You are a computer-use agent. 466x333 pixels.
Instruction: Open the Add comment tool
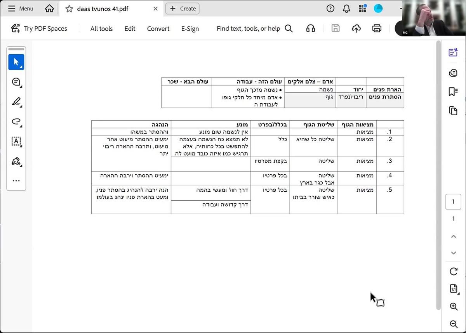(16, 82)
